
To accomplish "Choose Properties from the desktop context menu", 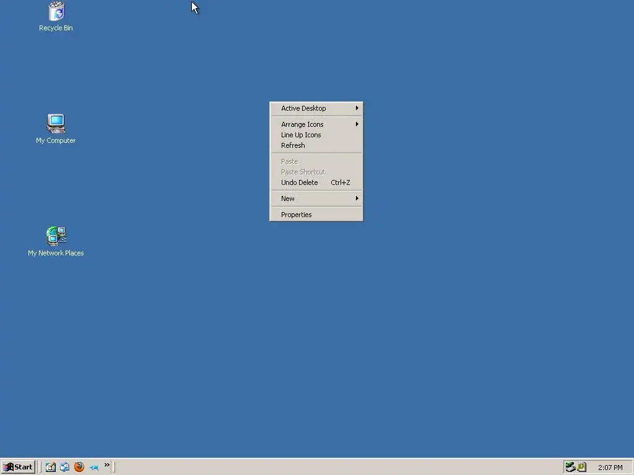I will tap(316, 215).
